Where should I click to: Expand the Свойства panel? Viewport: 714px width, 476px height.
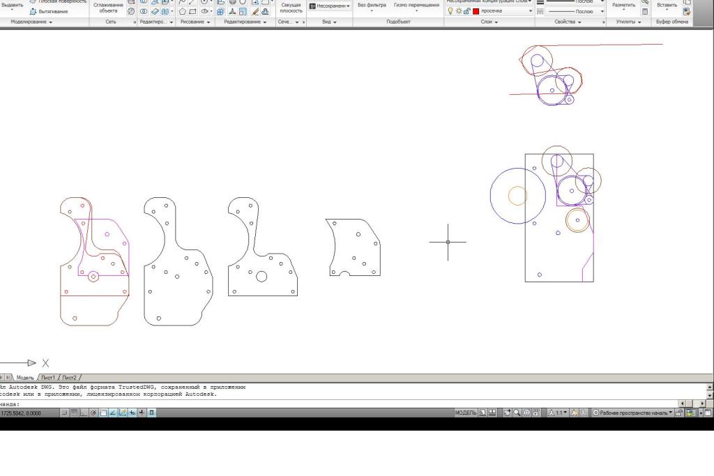tap(568, 22)
